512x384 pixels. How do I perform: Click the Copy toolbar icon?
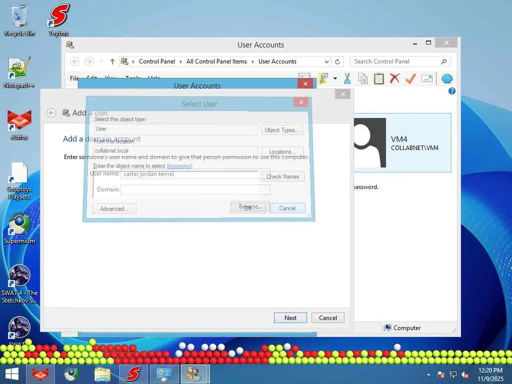[x=363, y=78]
